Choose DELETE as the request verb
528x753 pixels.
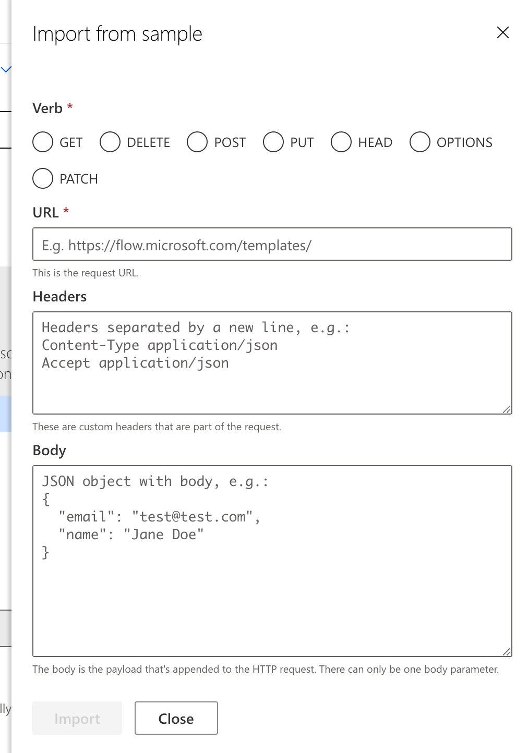(x=110, y=142)
